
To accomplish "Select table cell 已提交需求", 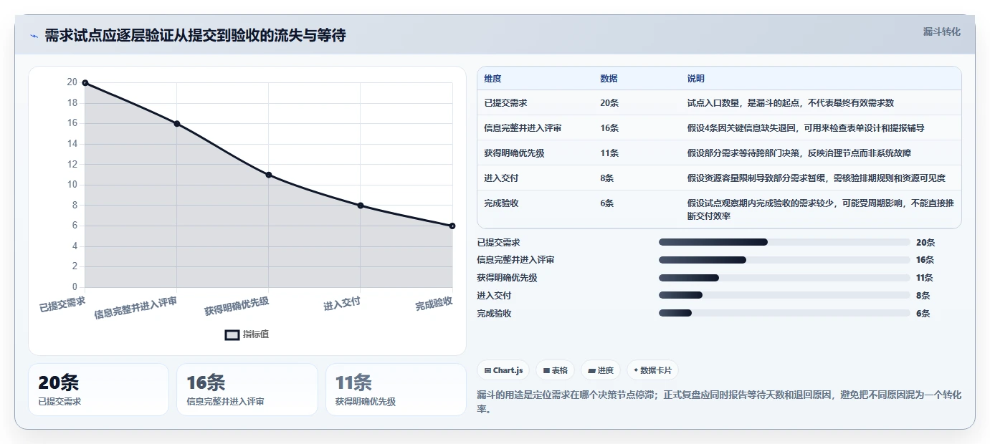I will pos(506,103).
